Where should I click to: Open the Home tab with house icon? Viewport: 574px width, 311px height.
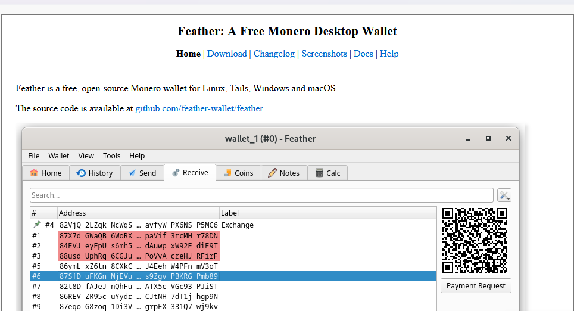click(46, 173)
